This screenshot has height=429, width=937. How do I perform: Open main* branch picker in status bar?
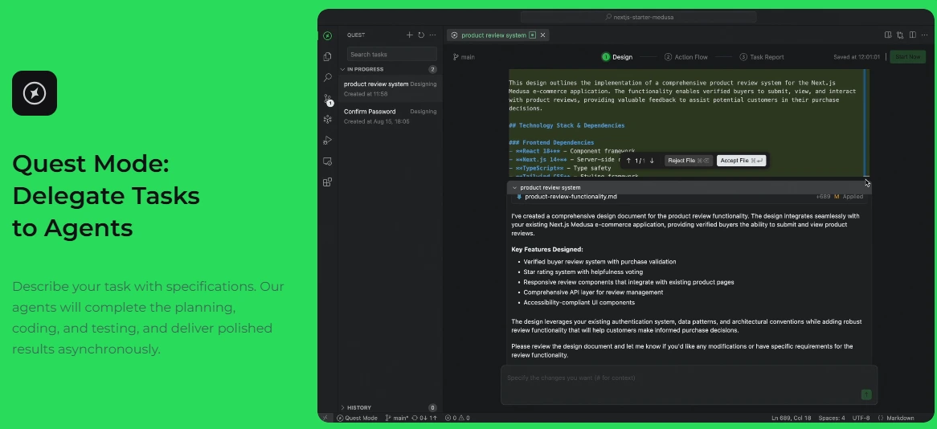(397, 418)
